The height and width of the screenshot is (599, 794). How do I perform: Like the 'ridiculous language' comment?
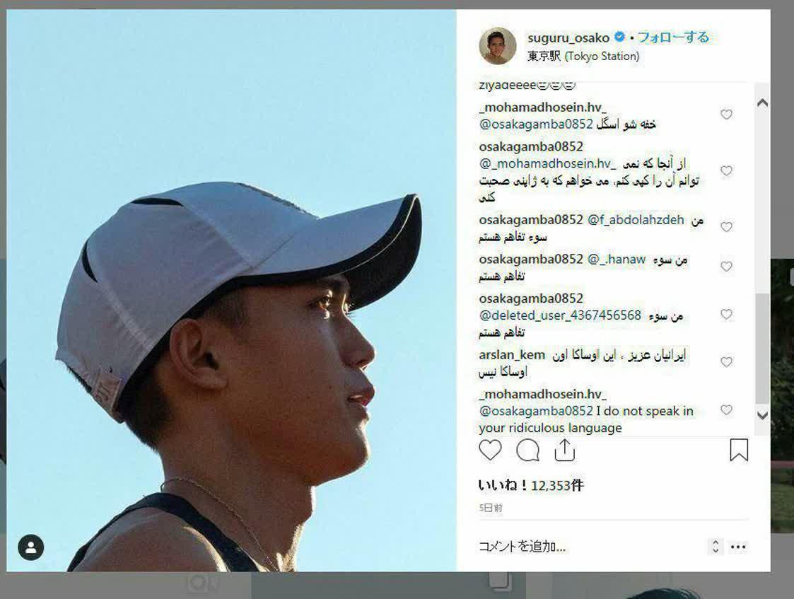tap(726, 410)
